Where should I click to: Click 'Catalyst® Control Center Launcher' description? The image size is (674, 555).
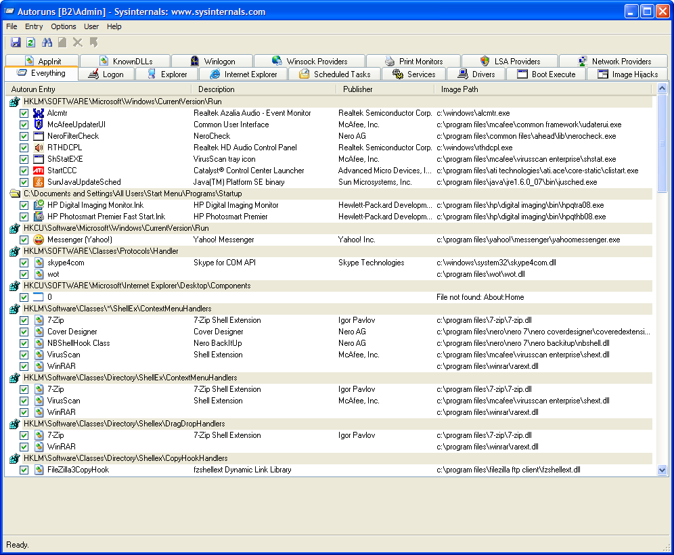point(249,171)
